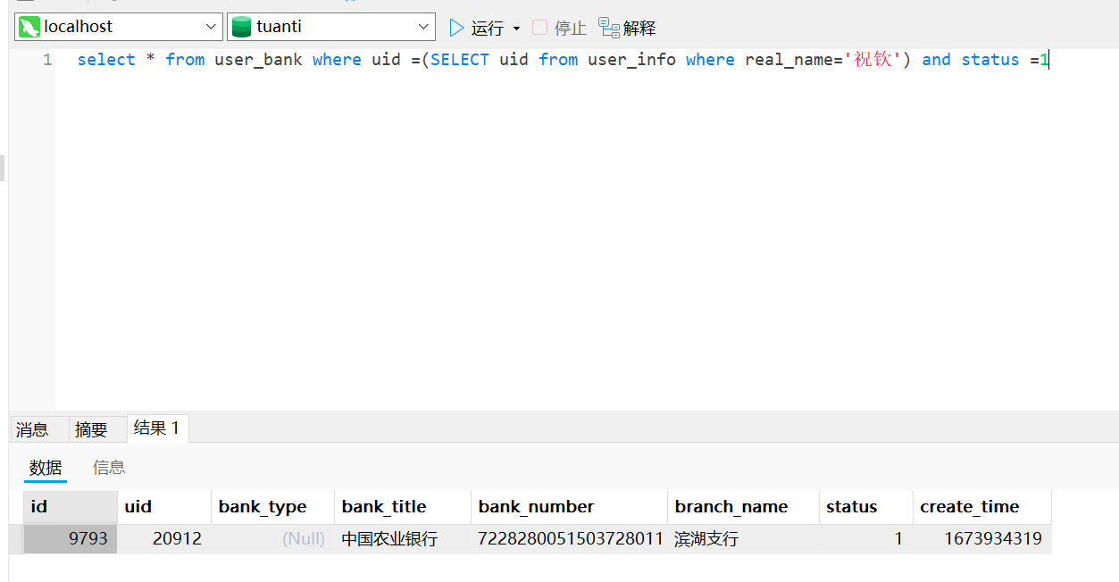Click the bank_type column header

point(272,507)
